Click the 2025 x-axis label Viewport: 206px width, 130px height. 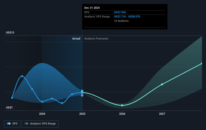[82, 114]
